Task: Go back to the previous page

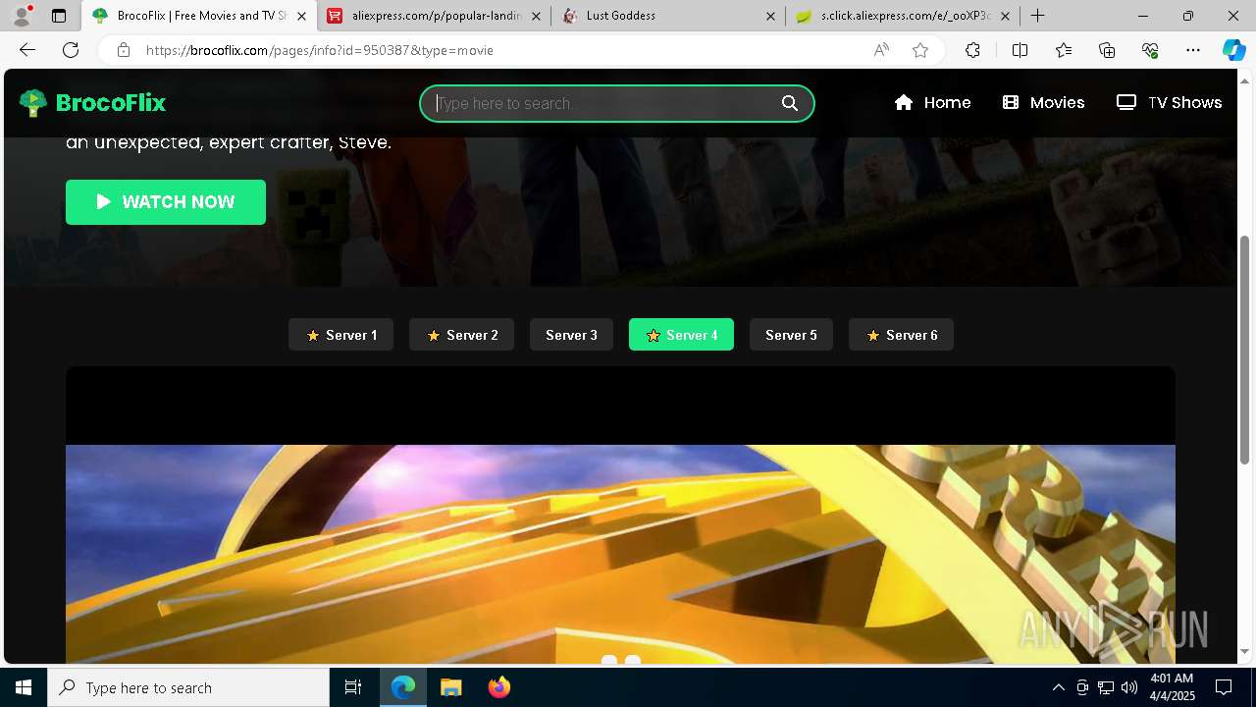Action: [27, 50]
